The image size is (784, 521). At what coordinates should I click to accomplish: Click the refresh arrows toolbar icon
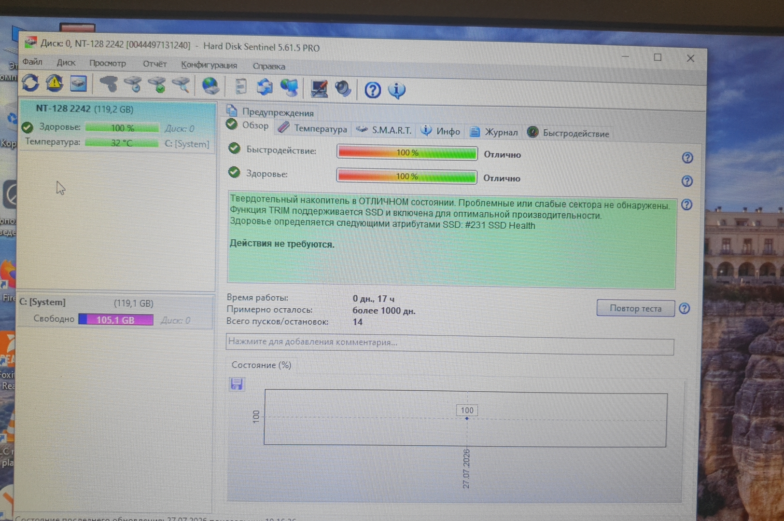(30, 83)
